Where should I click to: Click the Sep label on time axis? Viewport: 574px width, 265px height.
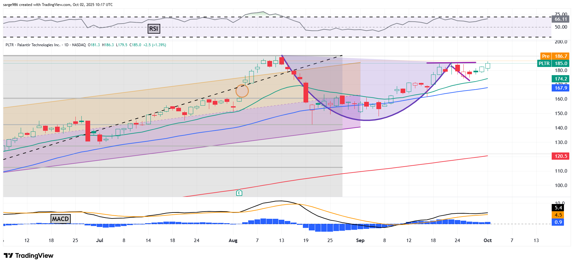360,240
